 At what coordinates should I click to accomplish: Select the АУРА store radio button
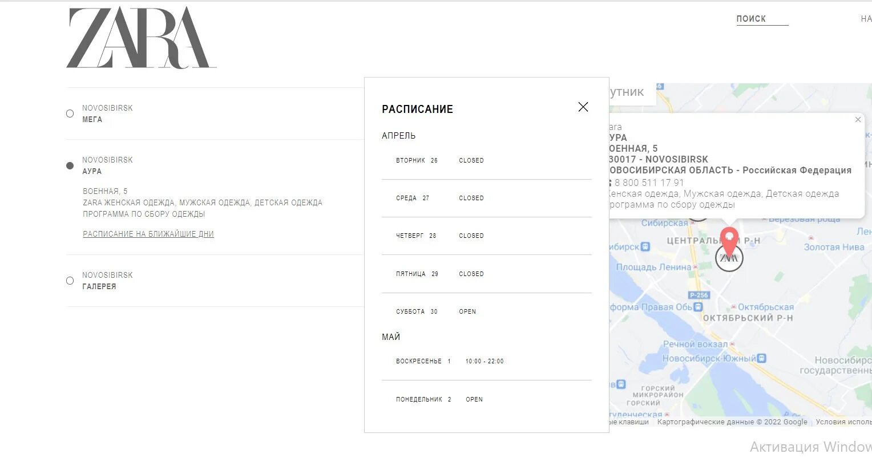[70, 165]
